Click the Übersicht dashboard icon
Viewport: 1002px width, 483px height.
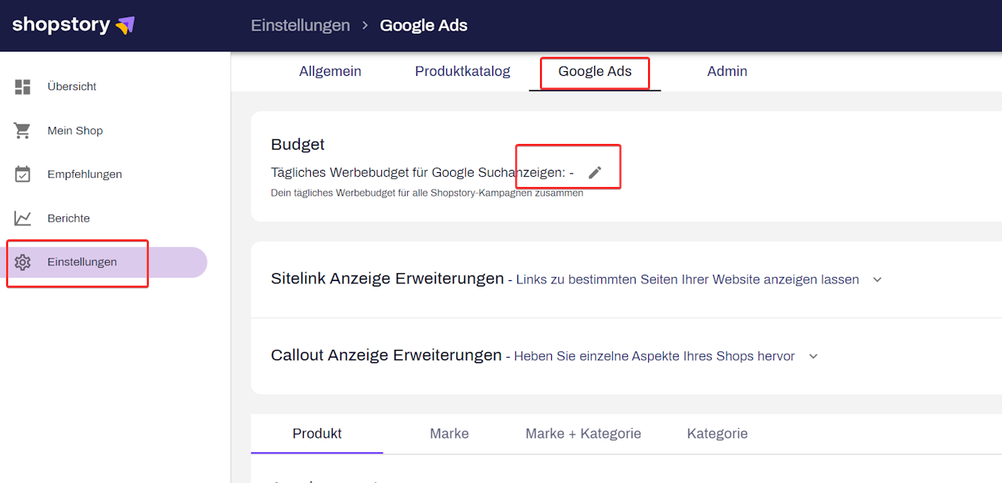23,87
